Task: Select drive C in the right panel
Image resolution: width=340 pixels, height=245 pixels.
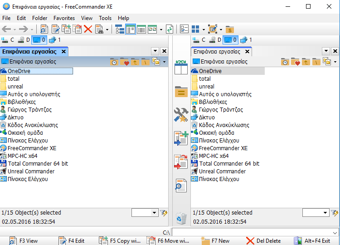Action: tap(199, 40)
